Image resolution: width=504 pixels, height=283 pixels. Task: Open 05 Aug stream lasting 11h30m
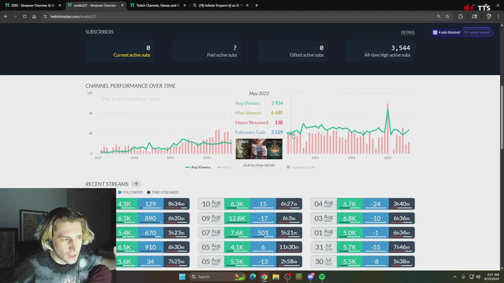(x=250, y=247)
